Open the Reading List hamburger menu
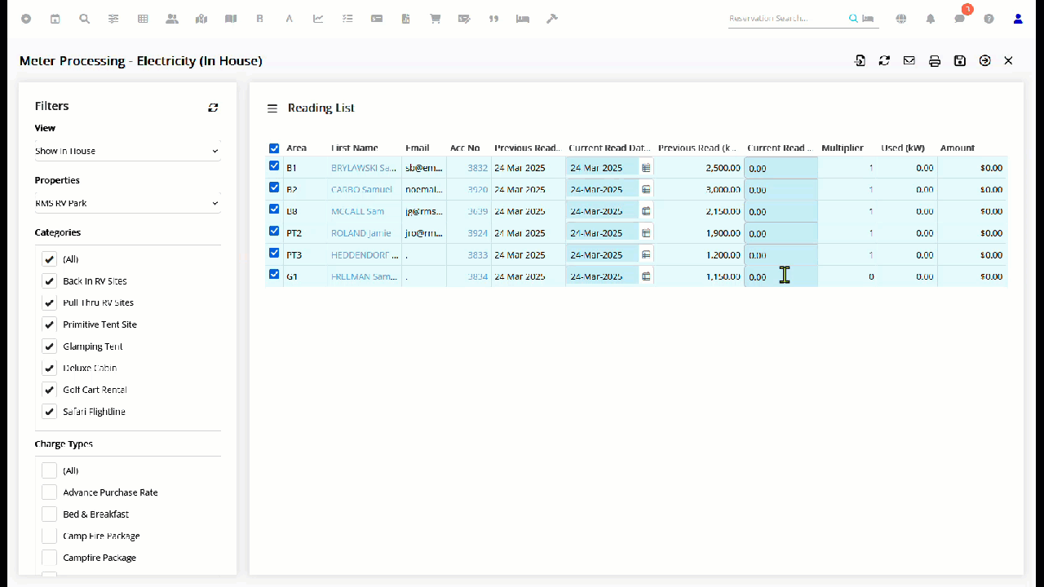The image size is (1044, 587). click(x=272, y=108)
